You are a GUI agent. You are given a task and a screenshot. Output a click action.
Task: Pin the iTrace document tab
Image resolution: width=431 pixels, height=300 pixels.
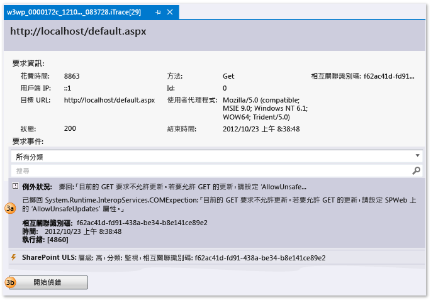158,12
